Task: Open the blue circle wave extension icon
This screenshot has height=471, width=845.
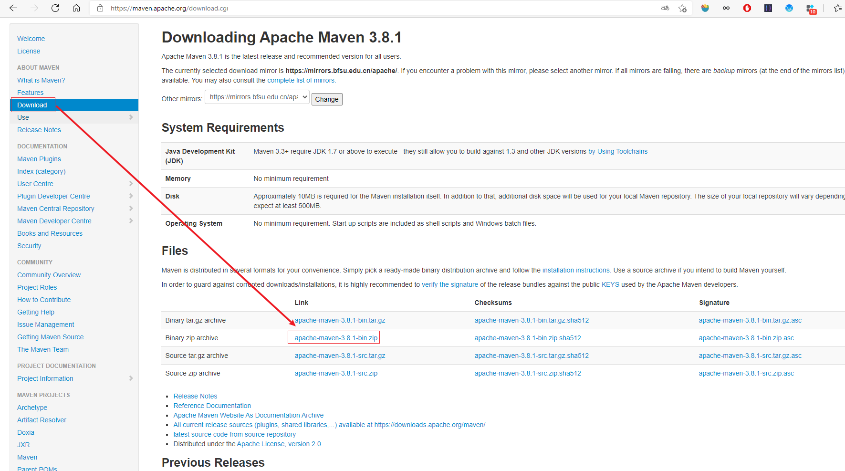Action: click(x=789, y=8)
